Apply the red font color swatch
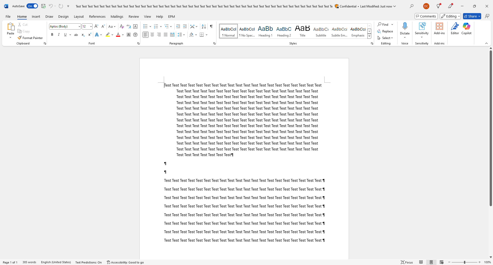 coord(118,35)
